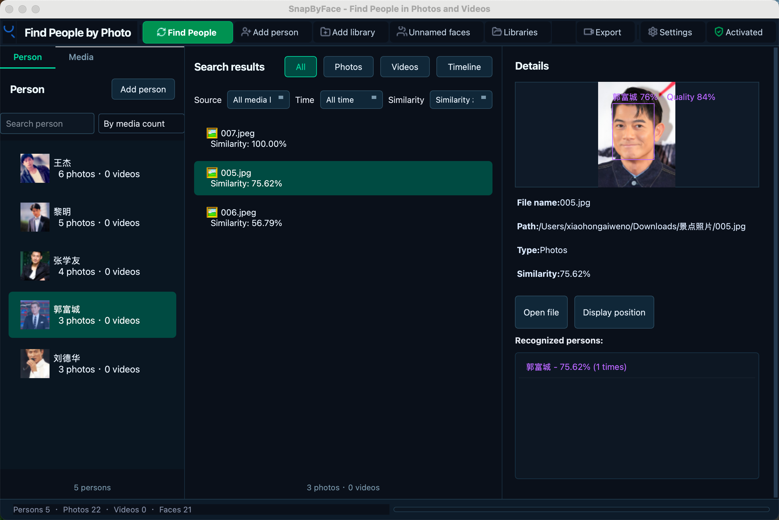Click the Open file button
The image size is (779, 520).
541,312
